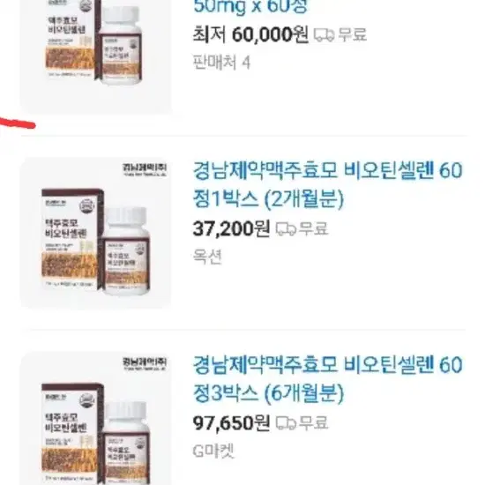Click the delivery truck icon beside 60,000원
This screenshot has height=485, width=485.
click(x=324, y=35)
